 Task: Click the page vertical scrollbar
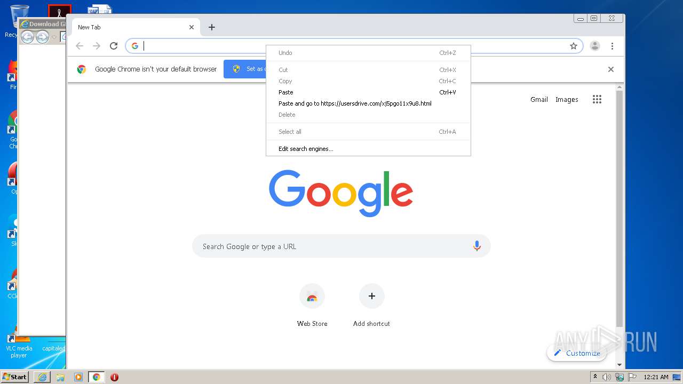point(620,208)
